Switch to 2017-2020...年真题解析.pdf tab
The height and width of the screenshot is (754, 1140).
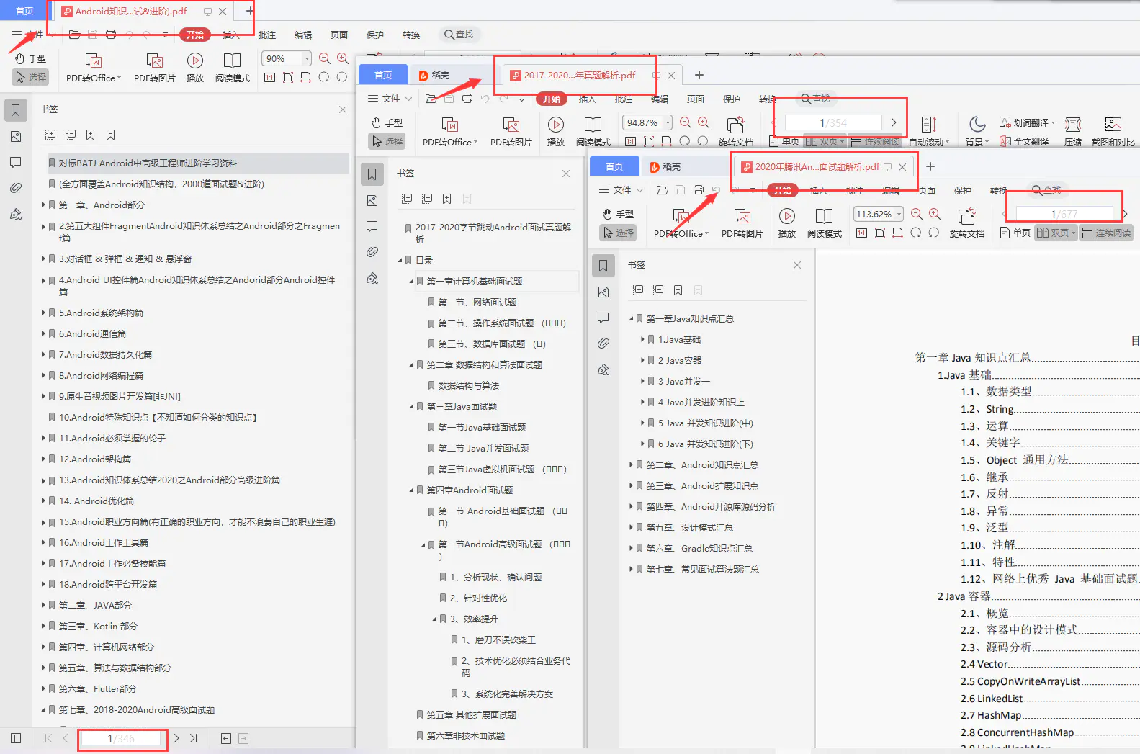579,75
